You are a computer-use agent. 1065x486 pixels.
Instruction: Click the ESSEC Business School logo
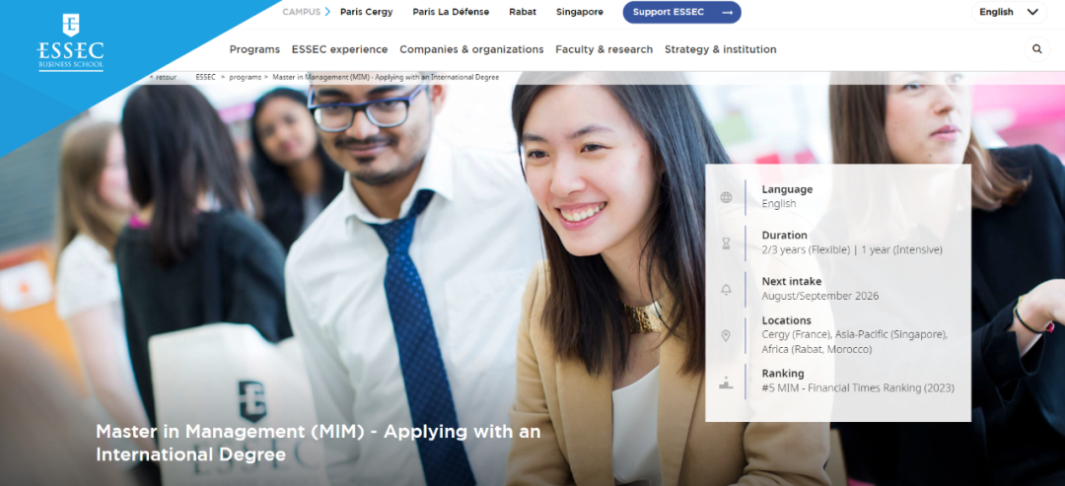(71, 42)
